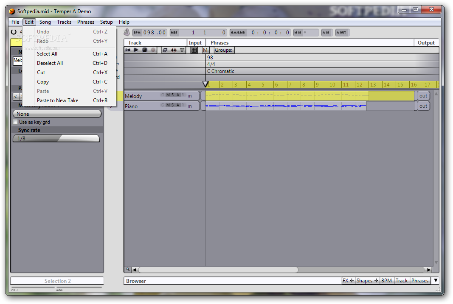This screenshot has width=453, height=304.
Task: Click the playhead marker at measure 1
Action: coord(205,84)
